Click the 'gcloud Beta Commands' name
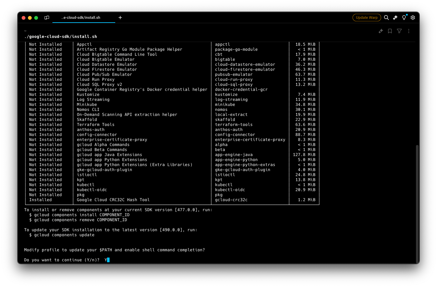 coord(102,150)
